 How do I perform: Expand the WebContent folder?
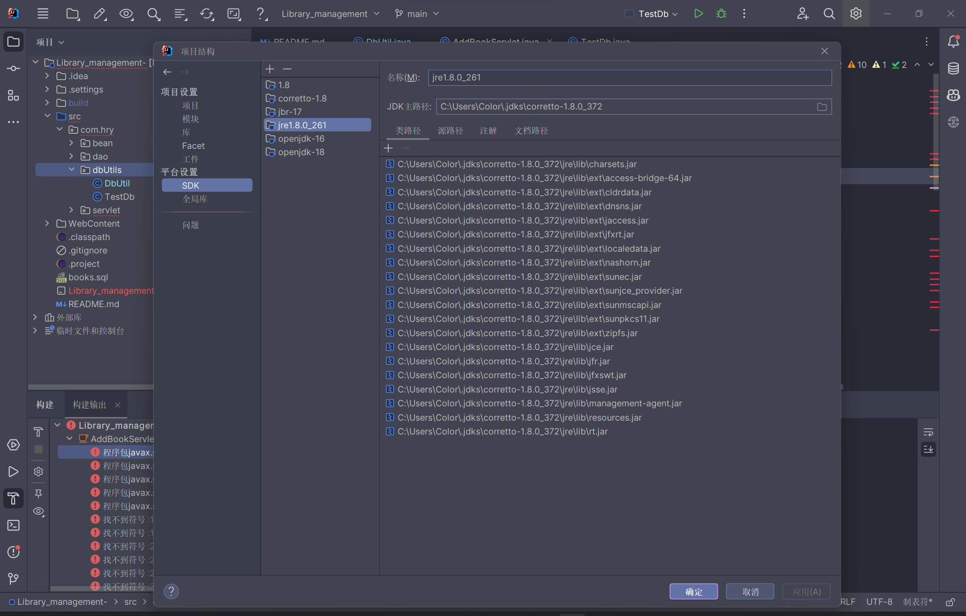(47, 224)
